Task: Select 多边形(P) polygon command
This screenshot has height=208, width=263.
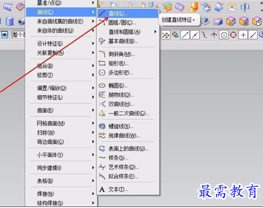Action: pos(128,72)
